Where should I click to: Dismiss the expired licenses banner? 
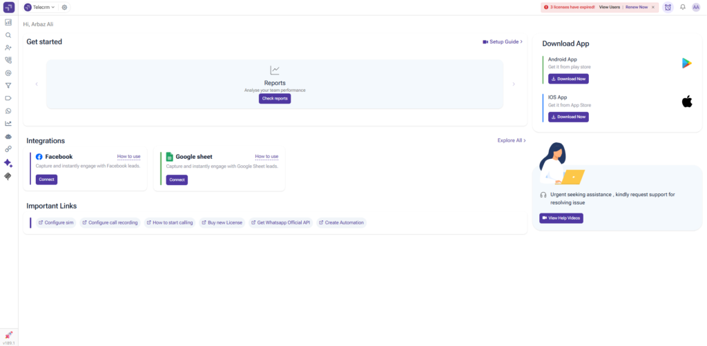[653, 7]
